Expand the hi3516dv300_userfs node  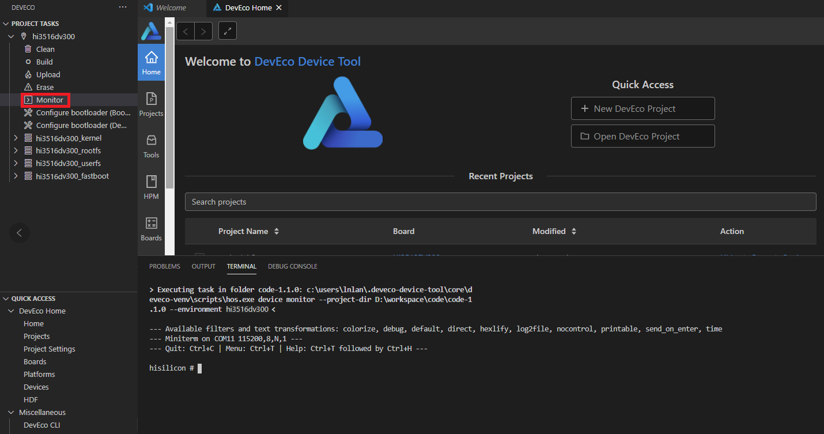pyautogui.click(x=16, y=163)
